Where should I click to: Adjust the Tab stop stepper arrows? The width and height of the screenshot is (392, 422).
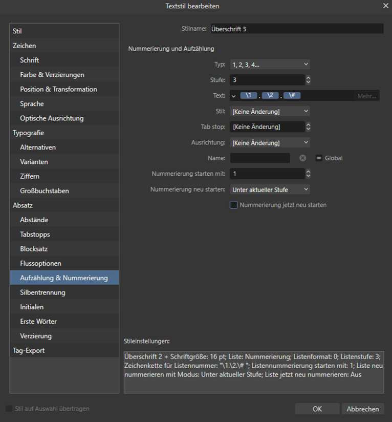tap(308, 127)
